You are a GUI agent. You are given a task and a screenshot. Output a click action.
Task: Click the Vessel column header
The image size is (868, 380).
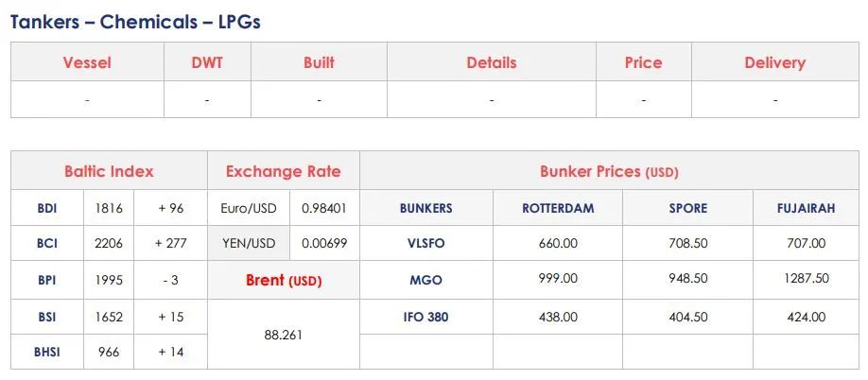[x=87, y=62]
